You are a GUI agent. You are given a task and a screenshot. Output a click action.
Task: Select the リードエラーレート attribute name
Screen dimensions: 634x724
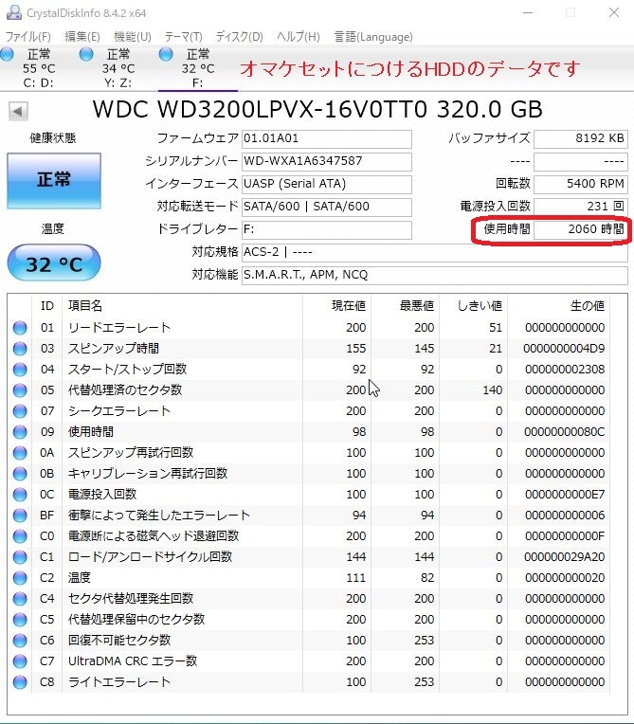click(x=119, y=328)
